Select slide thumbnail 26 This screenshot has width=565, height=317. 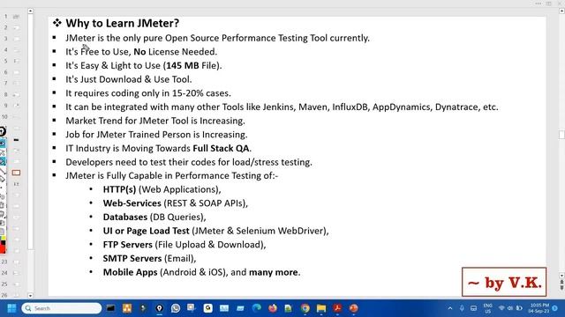tap(16, 295)
